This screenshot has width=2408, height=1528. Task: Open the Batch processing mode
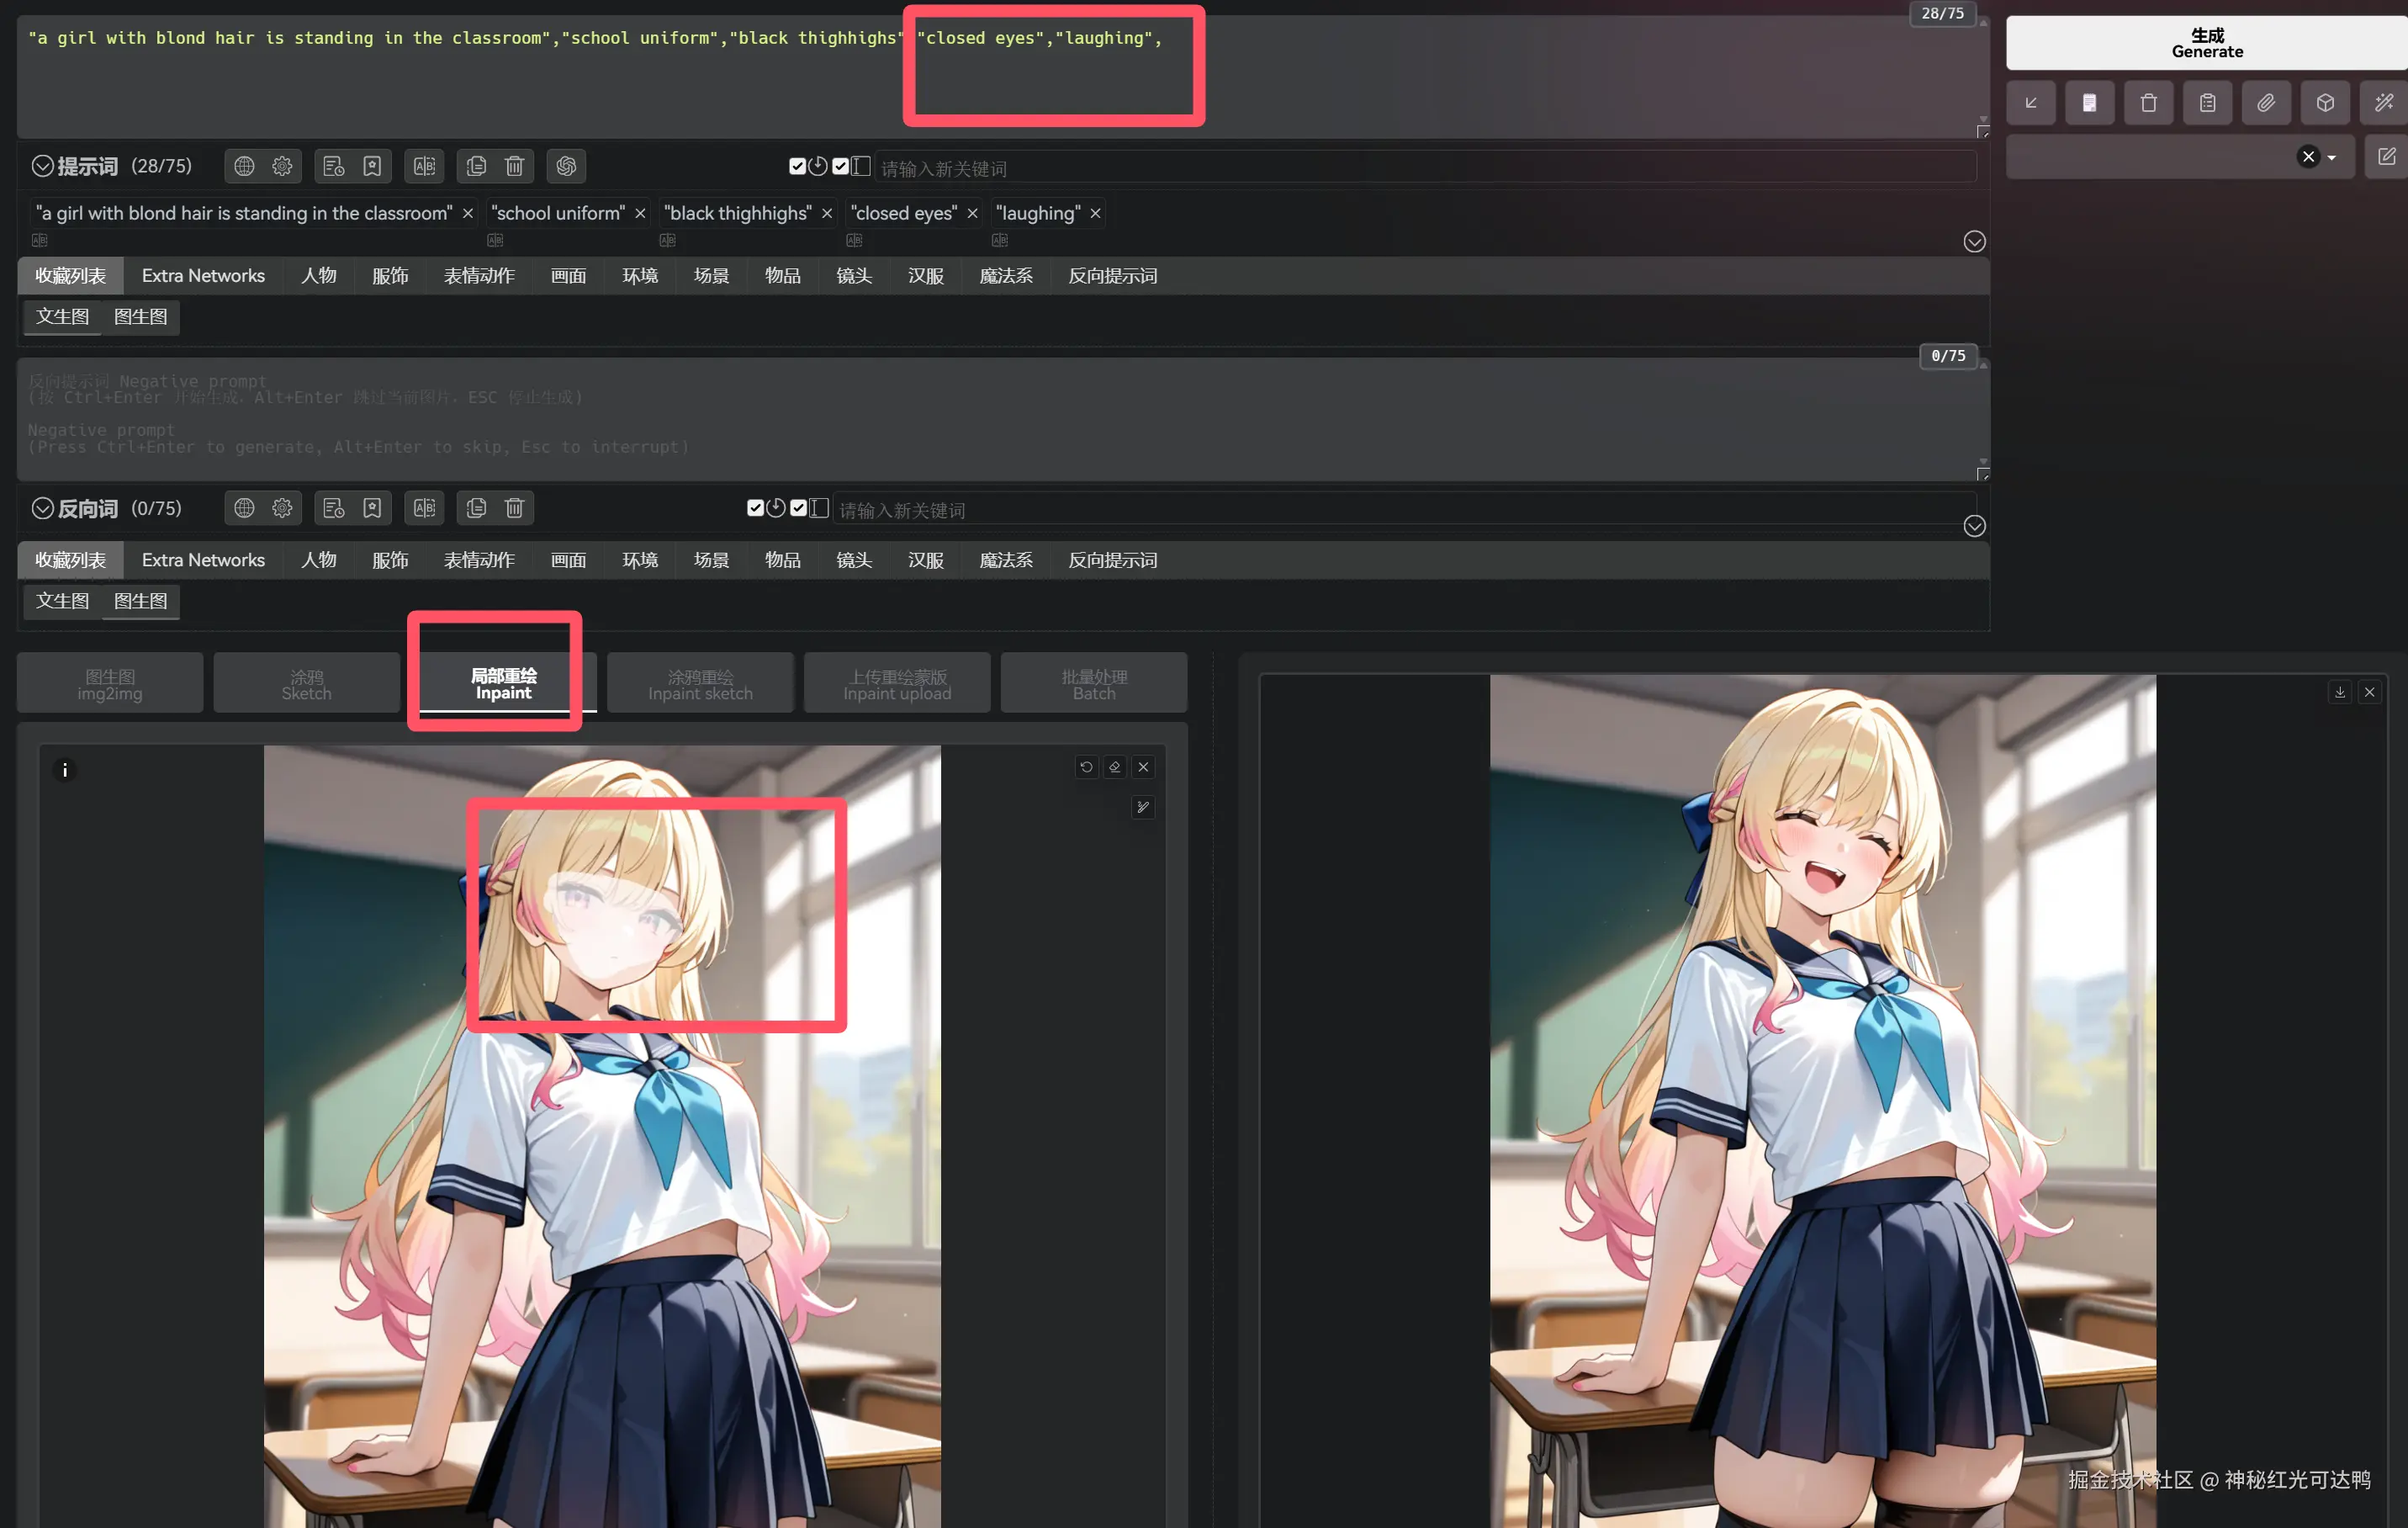point(1093,682)
